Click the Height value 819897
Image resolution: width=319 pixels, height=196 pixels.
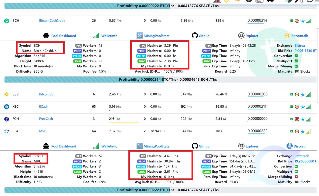40,61
